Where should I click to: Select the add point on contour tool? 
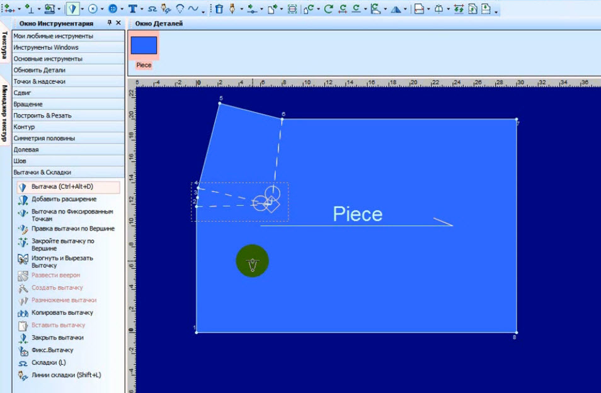pos(9,8)
